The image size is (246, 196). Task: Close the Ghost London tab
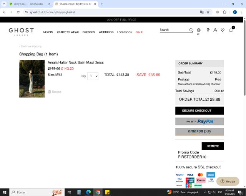(x=95, y=4)
